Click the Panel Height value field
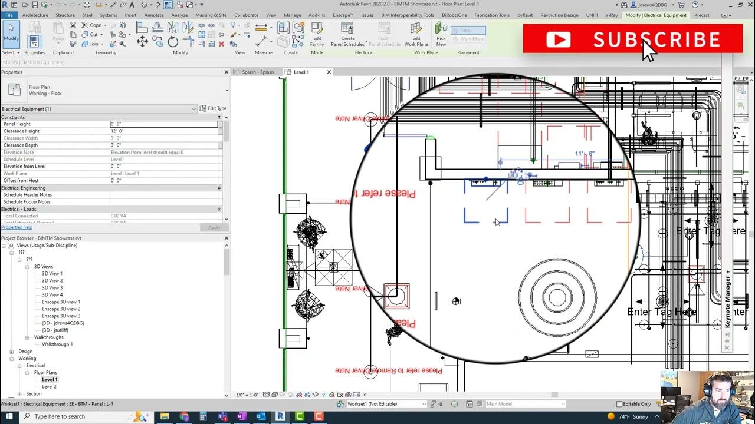The width and height of the screenshot is (755, 424). point(164,124)
